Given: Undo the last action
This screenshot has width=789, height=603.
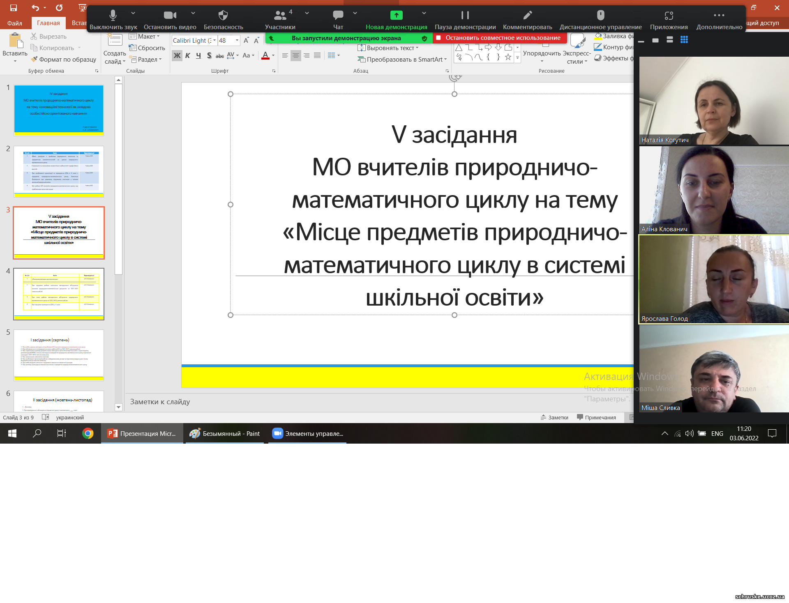Looking at the screenshot, I should (35, 8).
